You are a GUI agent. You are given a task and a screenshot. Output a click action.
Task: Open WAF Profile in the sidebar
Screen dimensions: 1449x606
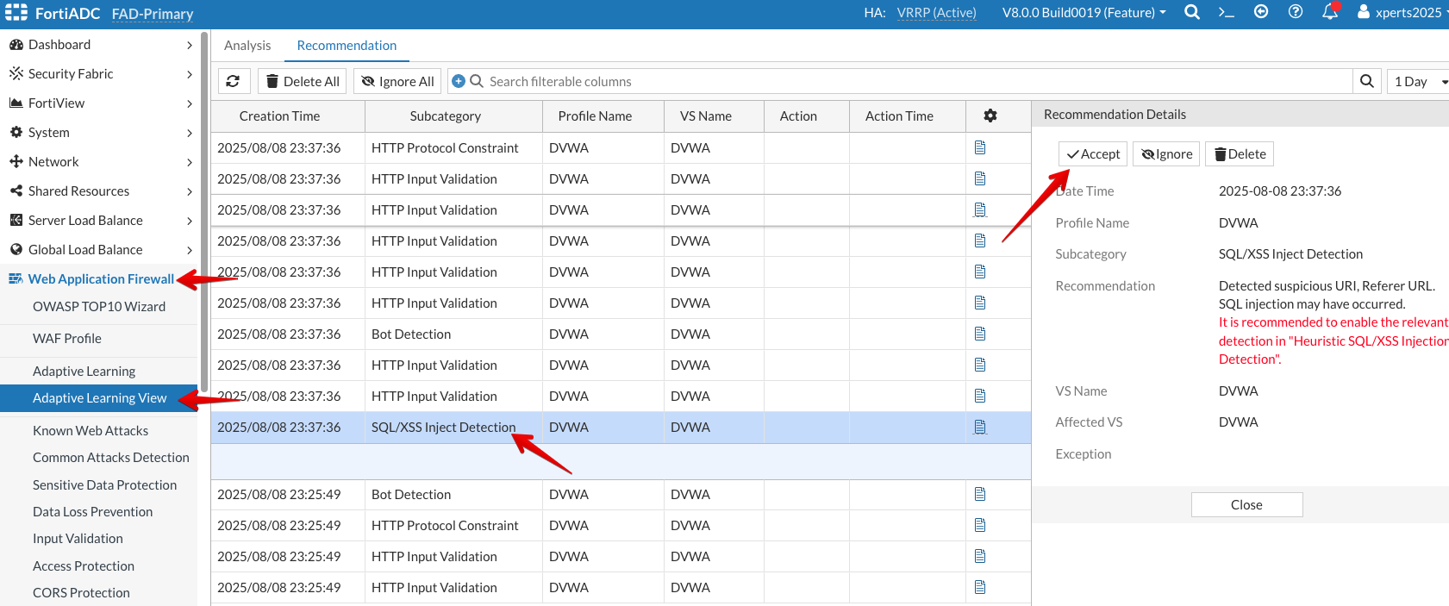click(x=67, y=339)
